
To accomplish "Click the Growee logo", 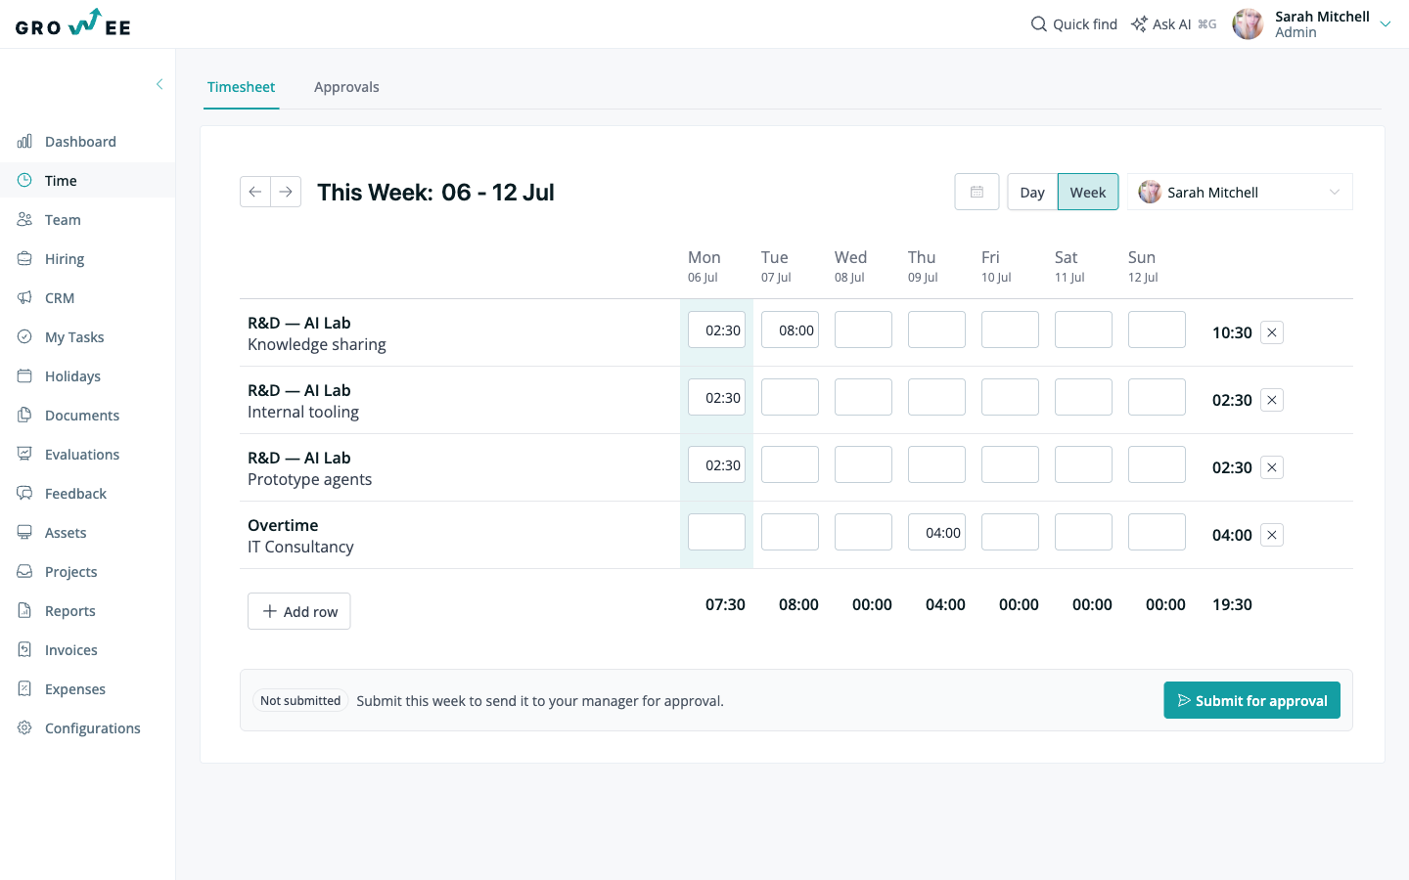I will tap(73, 23).
